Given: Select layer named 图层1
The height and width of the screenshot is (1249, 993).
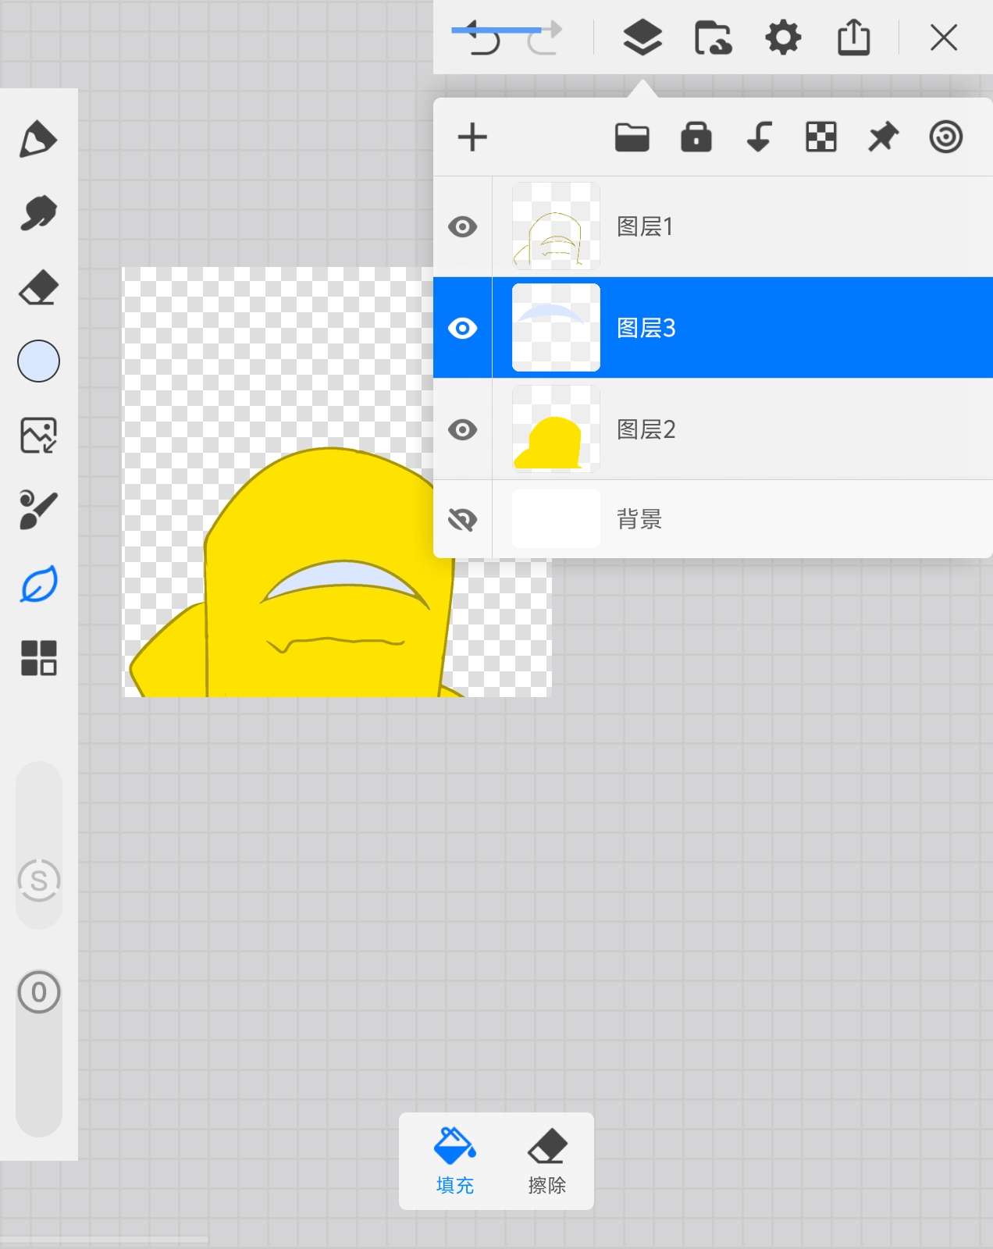Looking at the screenshot, I should (x=645, y=226).
